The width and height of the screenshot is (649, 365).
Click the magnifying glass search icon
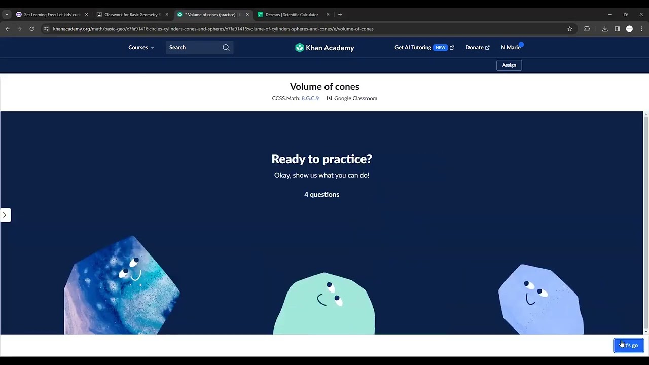[x=226, y=47]
